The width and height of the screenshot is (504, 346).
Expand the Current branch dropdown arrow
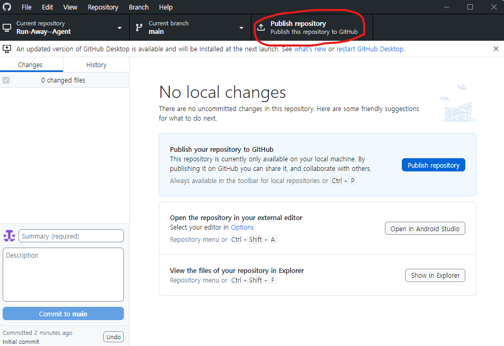pos(241,28)
